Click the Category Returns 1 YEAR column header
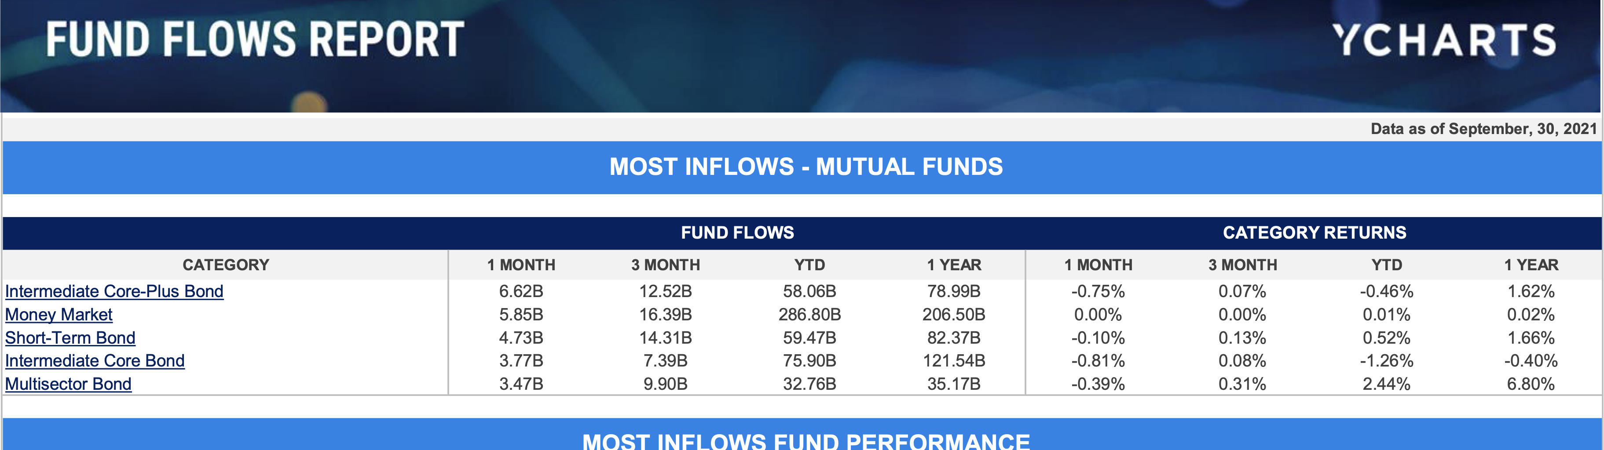This screenshot has height=450, width=1604. coord(1531,265)
